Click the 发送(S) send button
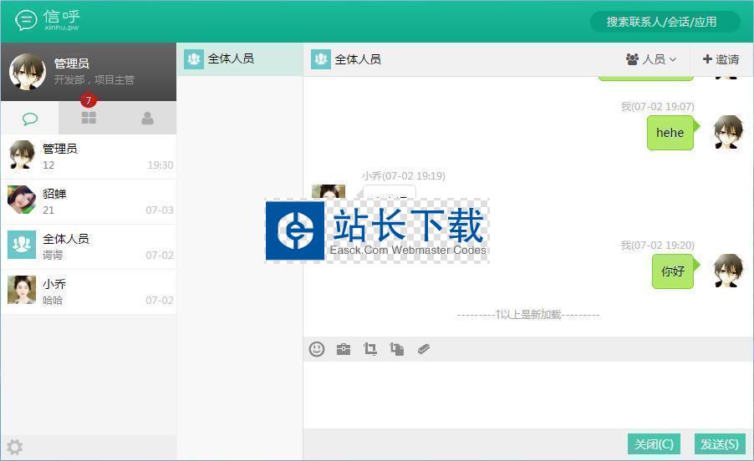The height and width of the screenshot is (461, 754). tap(719, 443)
